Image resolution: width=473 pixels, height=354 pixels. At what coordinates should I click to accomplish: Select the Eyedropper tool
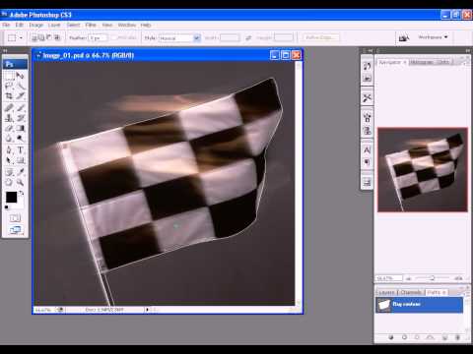[21, 172]
